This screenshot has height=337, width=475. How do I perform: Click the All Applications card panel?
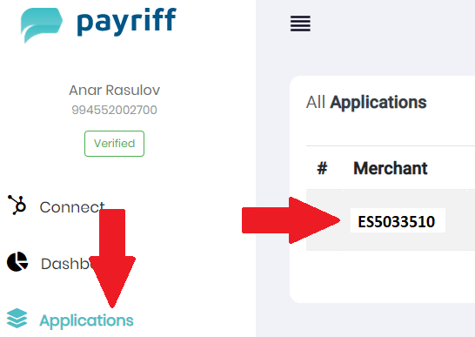pos(382,189)
